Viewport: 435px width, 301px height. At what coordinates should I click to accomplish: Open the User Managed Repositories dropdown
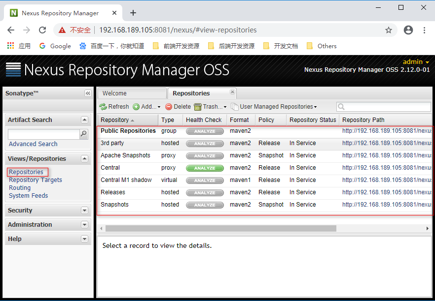[x=274, y=107]
